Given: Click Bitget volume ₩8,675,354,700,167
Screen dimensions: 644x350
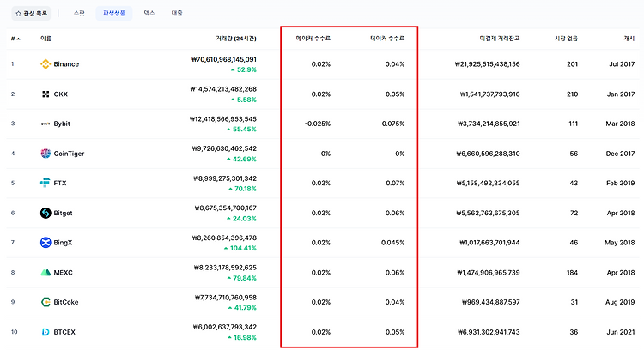Looking at the screenshot, I should (x=226, y=208).
